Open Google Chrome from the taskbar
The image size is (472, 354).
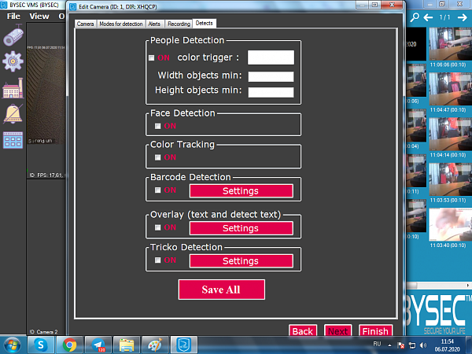point(70,344)
